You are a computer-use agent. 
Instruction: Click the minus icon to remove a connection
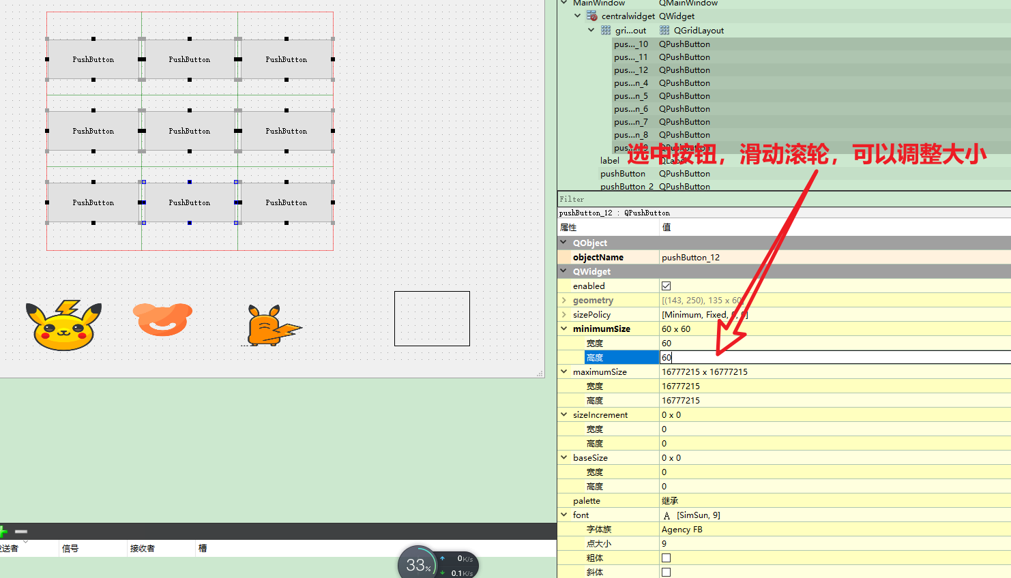(21, 531)
